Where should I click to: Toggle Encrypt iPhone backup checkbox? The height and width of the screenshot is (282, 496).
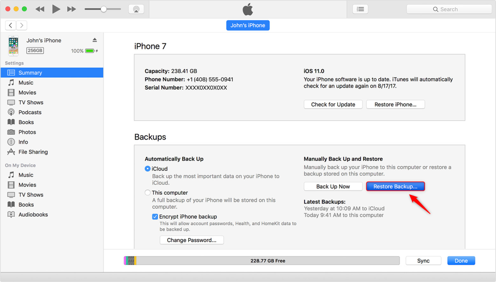(x=155, y=217)
